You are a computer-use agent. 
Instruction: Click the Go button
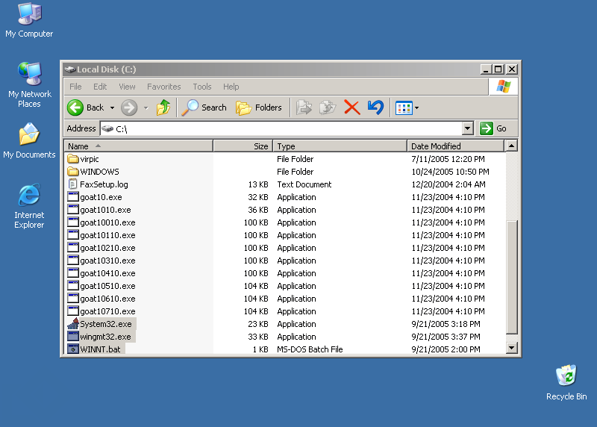(x=493, y=128)
